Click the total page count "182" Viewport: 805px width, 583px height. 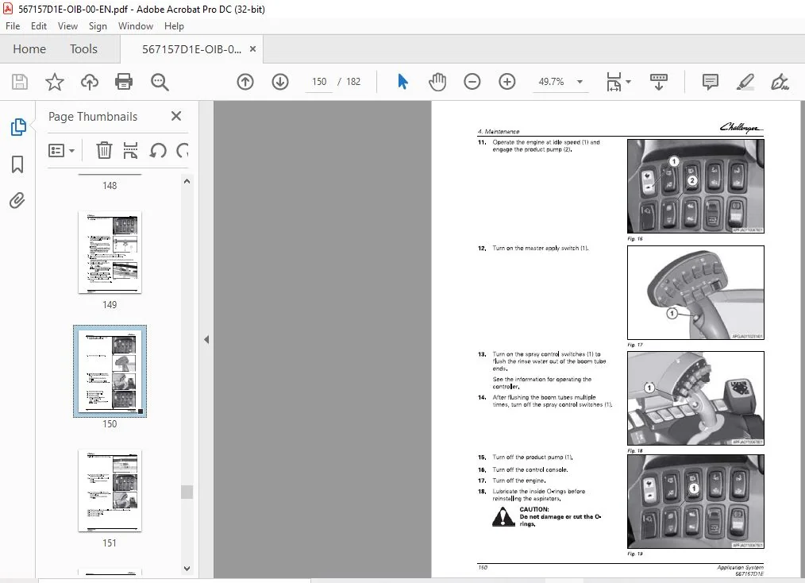(x=353, y=82)
